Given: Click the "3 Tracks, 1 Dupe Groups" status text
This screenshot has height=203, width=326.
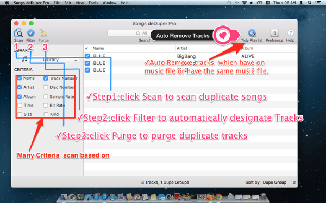Looking at the screenshot, I should (x=165, y=182).
